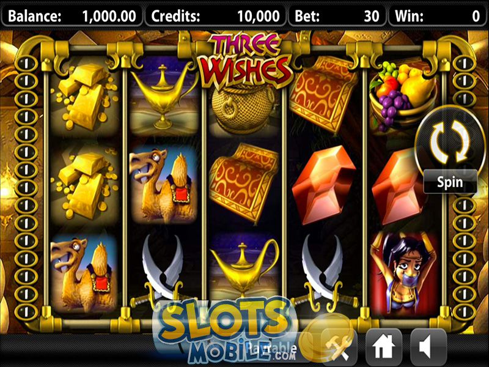
Task: Click the Balance display panel
Action: (72, 16)
